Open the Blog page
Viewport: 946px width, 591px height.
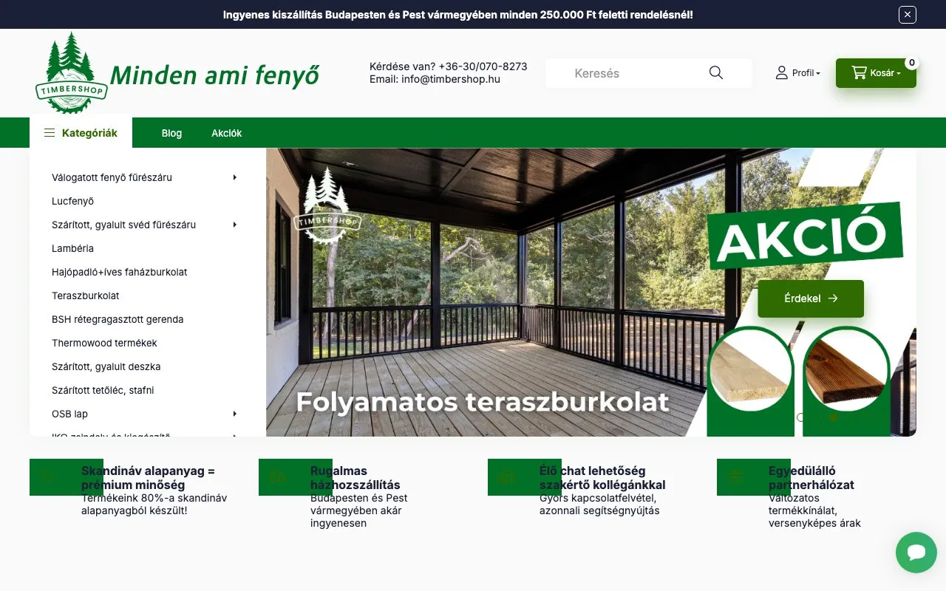click(x=171, y=133)
